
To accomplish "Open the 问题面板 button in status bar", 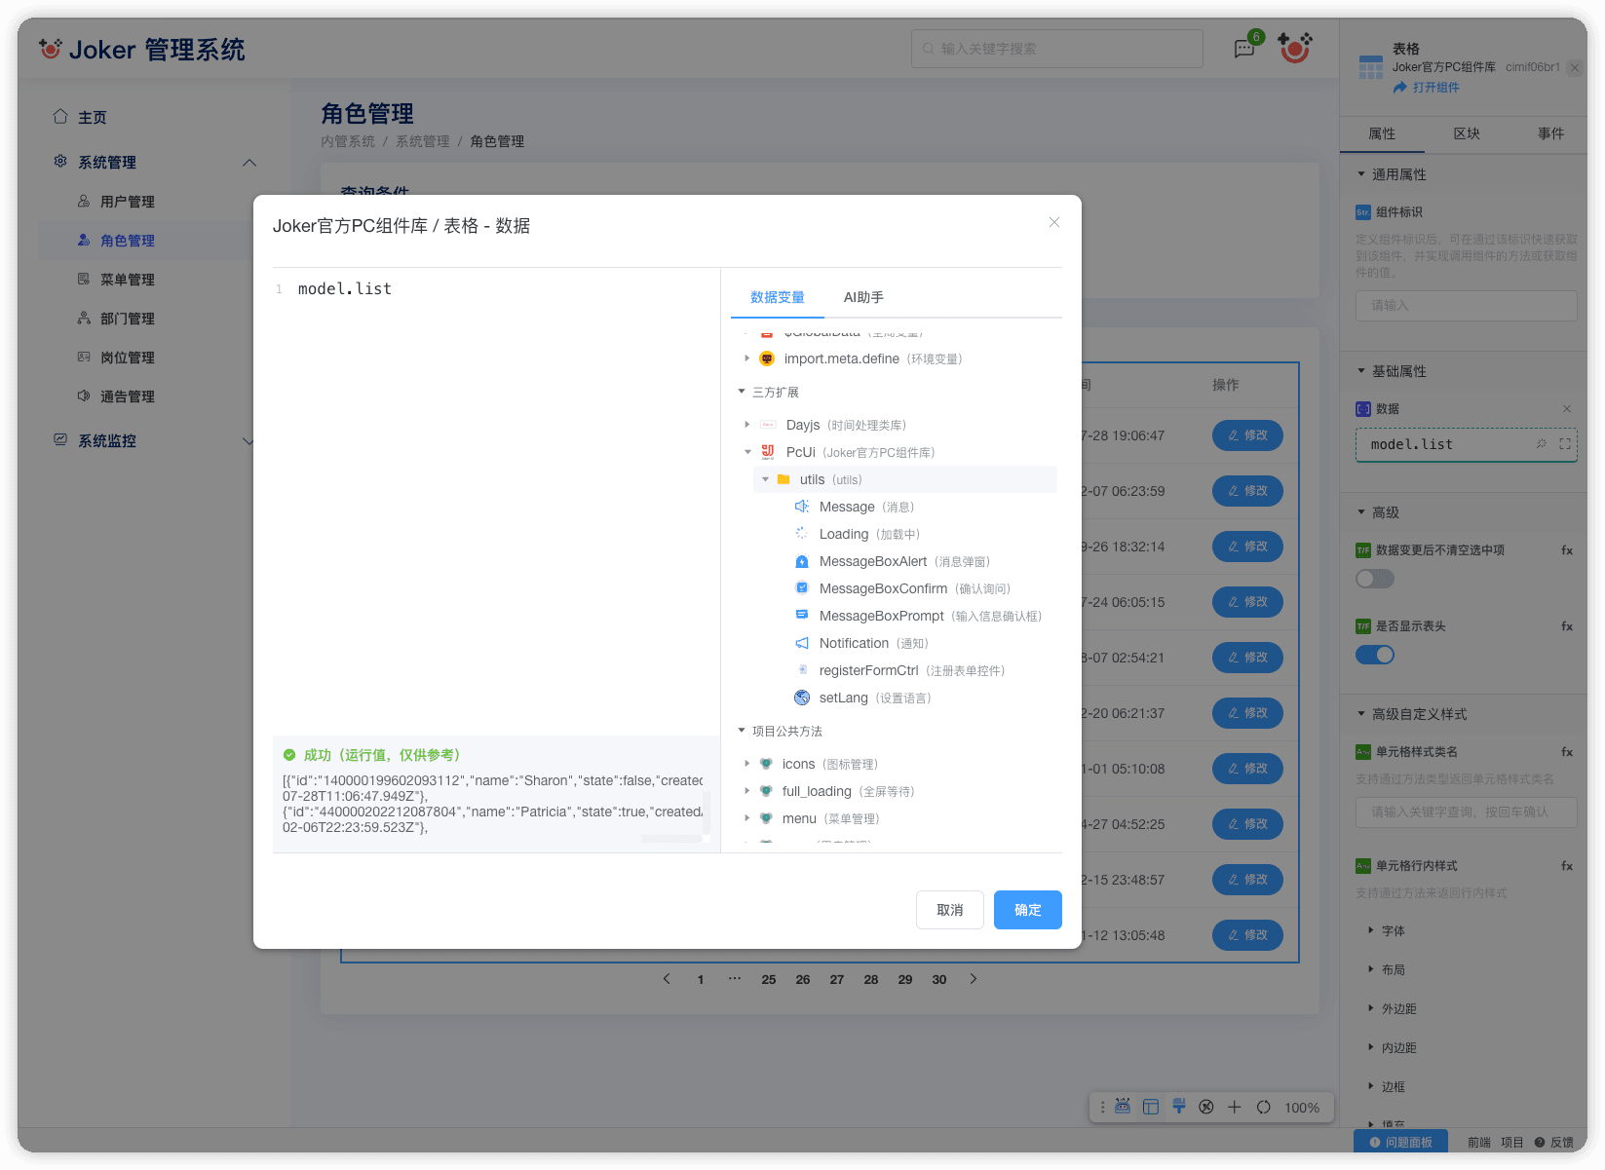I will (x=1400, y=1142).
